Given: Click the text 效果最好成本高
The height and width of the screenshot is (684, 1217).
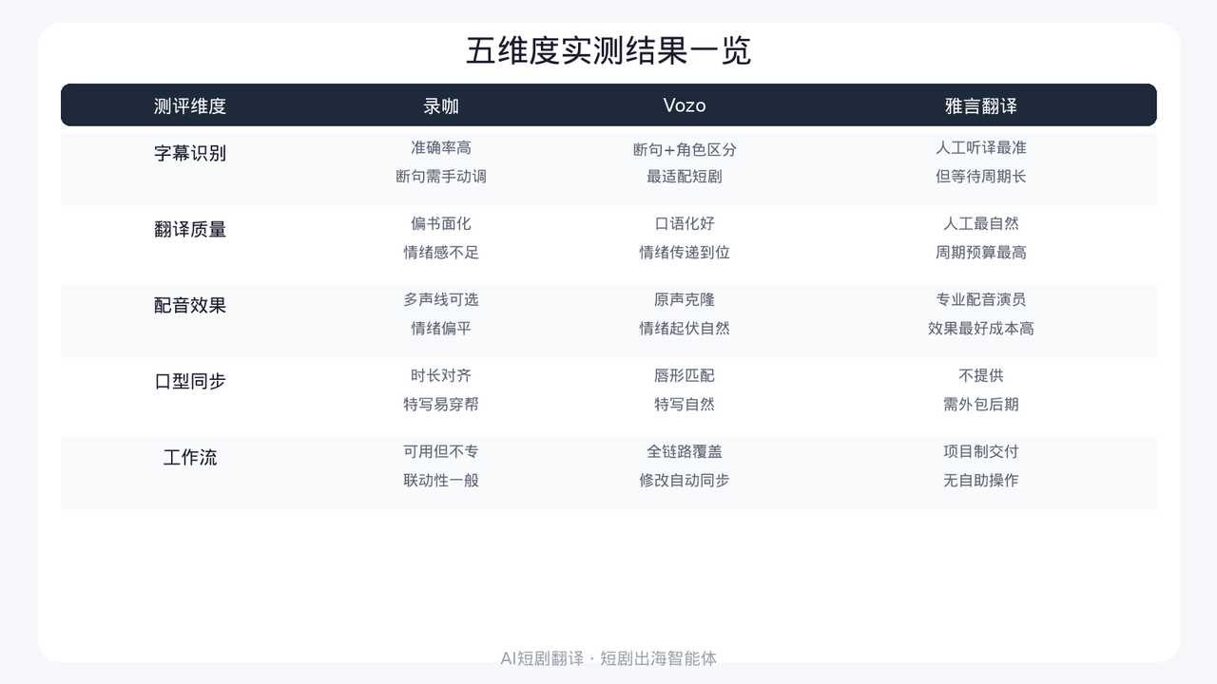Looking at the screenshot, I should pyautogui.click(x=981, y=328).
